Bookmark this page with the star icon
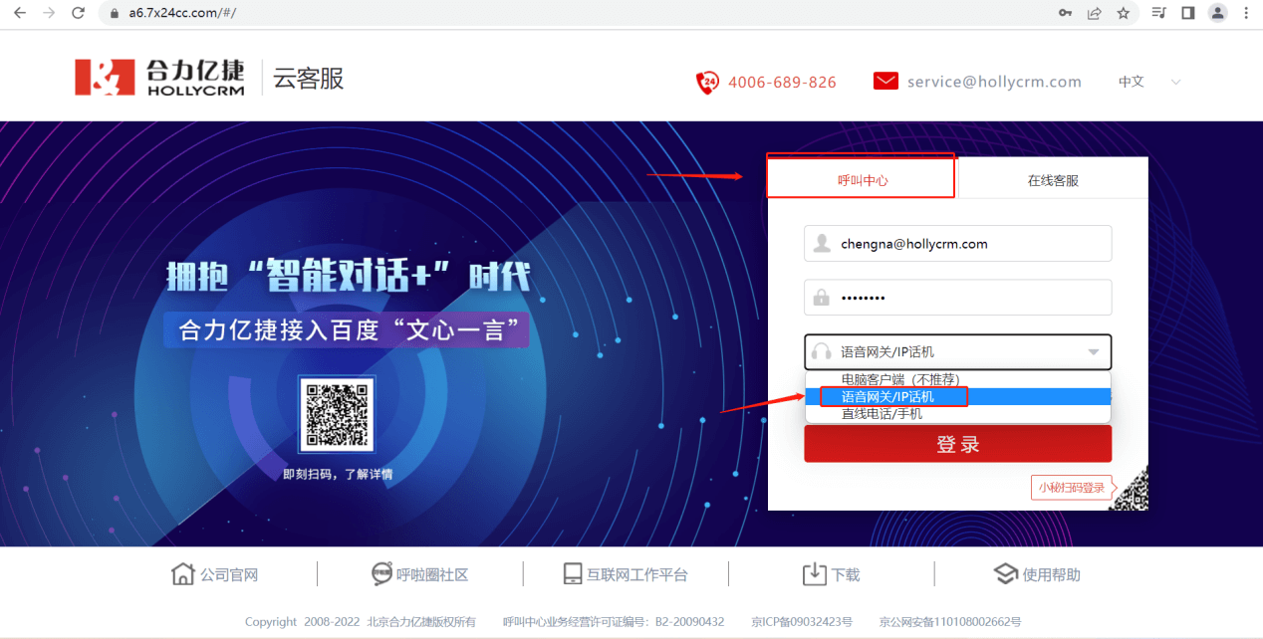This screenshot has height=639, width=1263. 1124,13
